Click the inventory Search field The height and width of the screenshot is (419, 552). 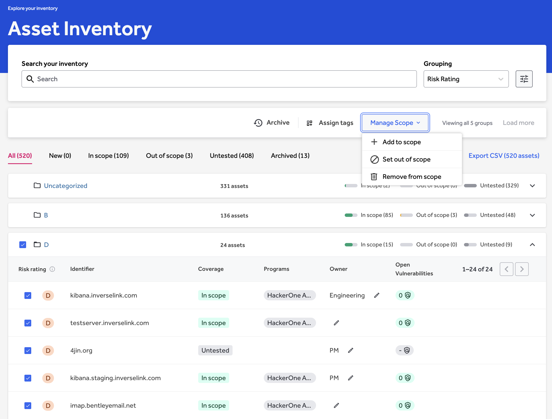coord(219,79)
